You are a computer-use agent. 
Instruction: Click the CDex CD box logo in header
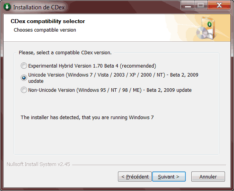(206, 28)
